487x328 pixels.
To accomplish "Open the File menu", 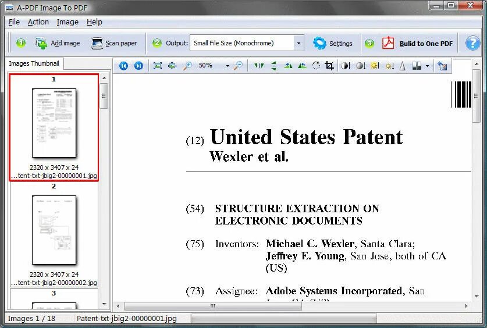I will (14, 22).
